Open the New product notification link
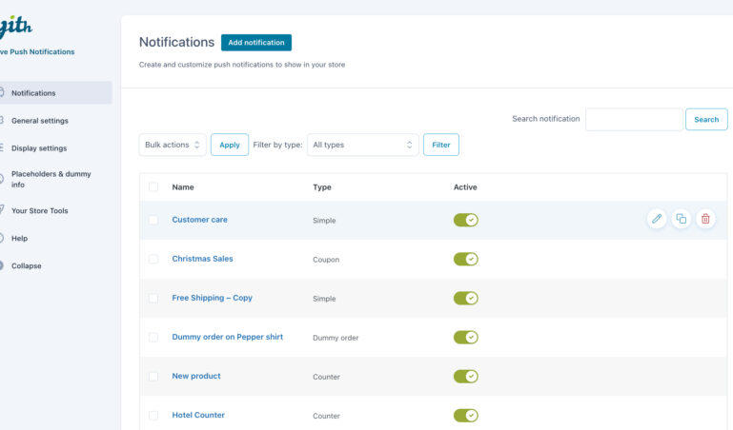 tap(196, 376)
